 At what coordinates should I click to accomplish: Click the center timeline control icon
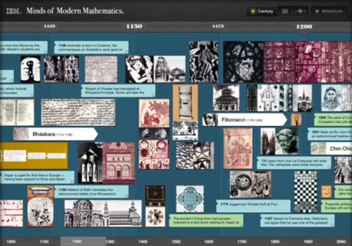(300, 11)
